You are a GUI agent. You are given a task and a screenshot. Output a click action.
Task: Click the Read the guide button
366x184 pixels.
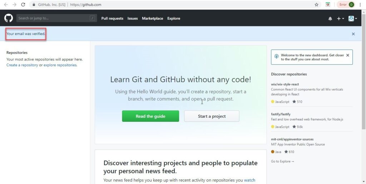tap(150, 116)
